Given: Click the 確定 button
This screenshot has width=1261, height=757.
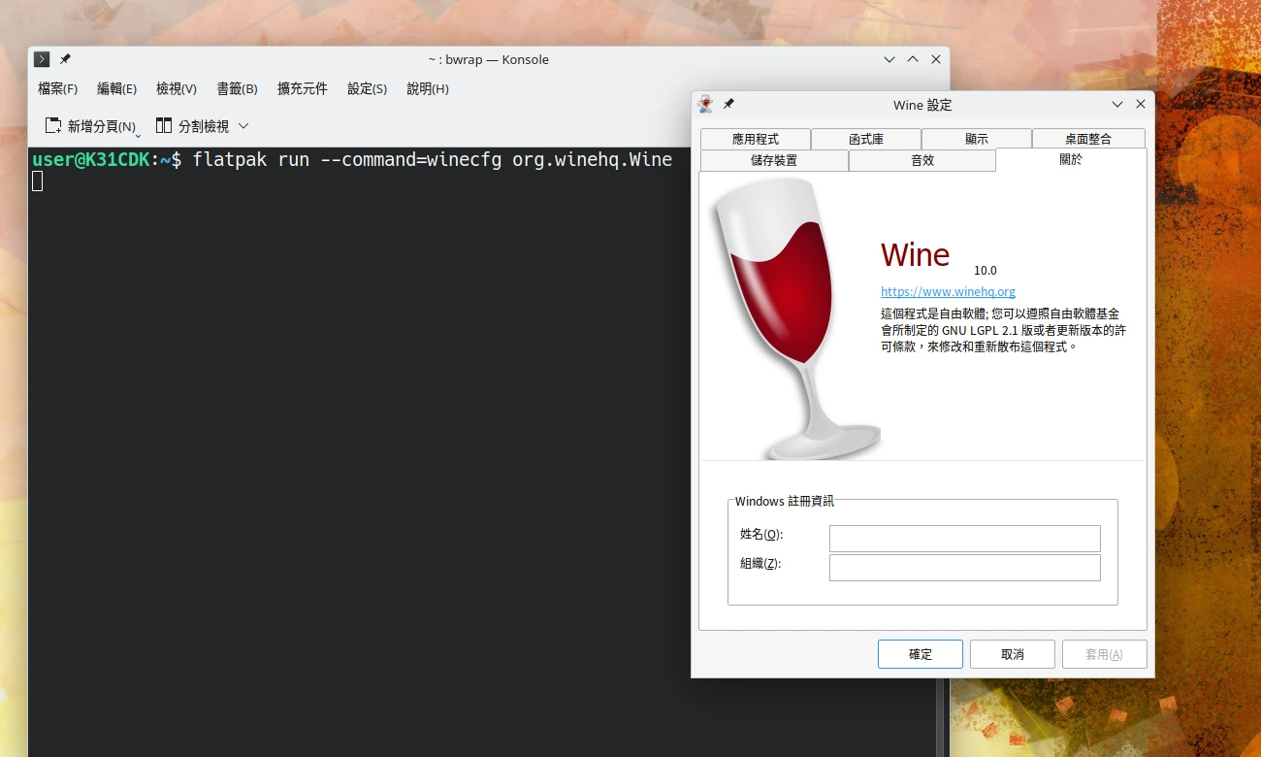Looking at the screenshot, I should [x=920, y=654].
